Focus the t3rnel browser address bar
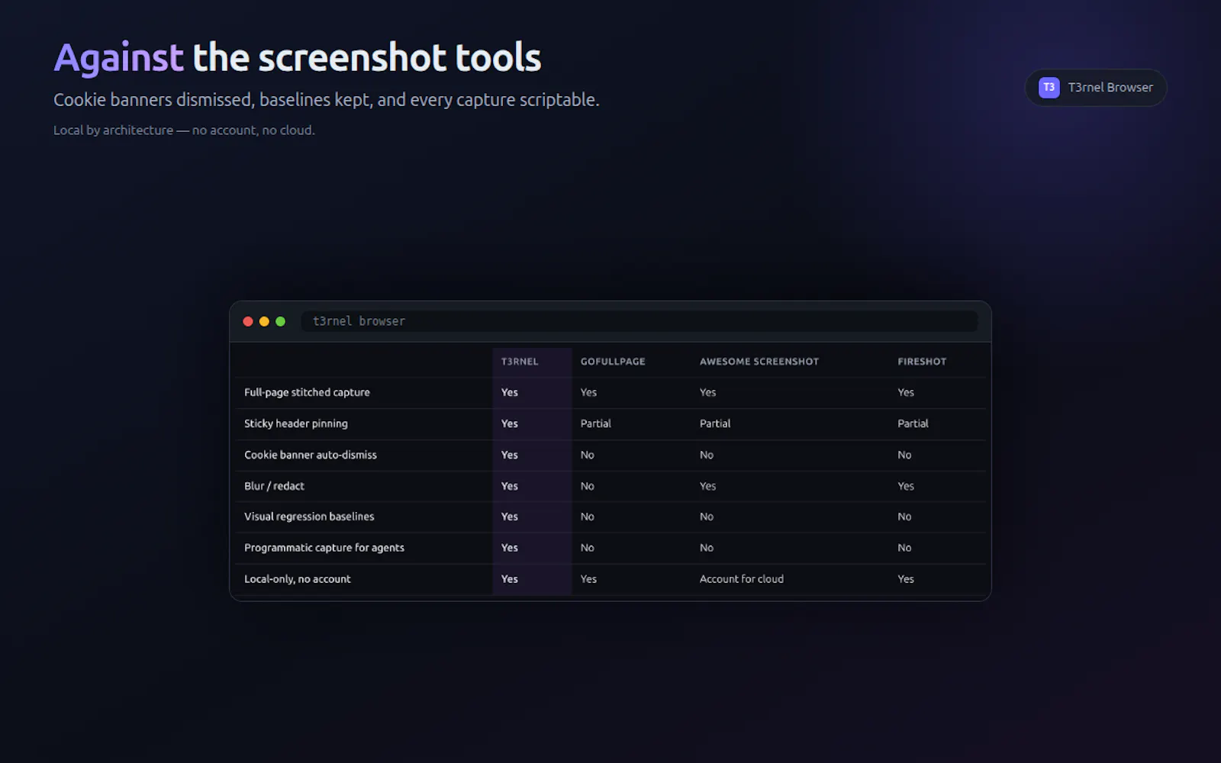Viewport: 1221px width, 763px height. pos(639,321)
